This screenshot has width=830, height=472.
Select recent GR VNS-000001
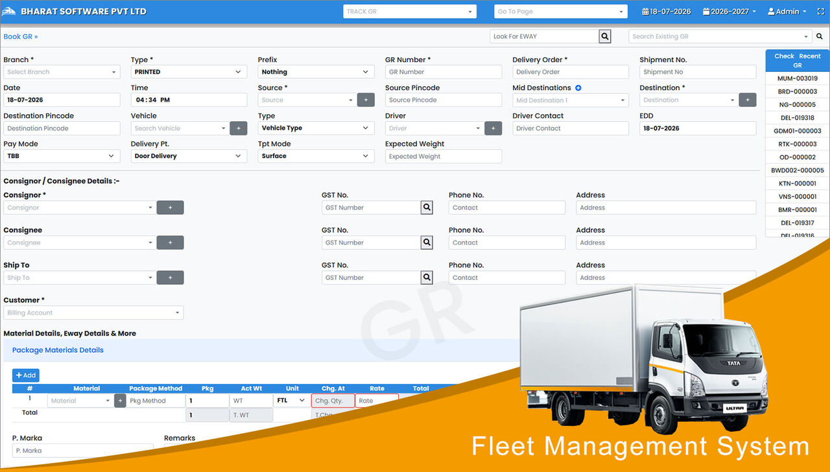[x=798, y=196]
